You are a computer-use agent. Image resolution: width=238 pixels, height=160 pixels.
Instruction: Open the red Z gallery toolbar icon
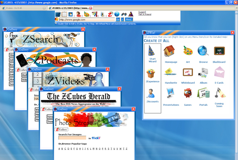click(x=110, y=14)
